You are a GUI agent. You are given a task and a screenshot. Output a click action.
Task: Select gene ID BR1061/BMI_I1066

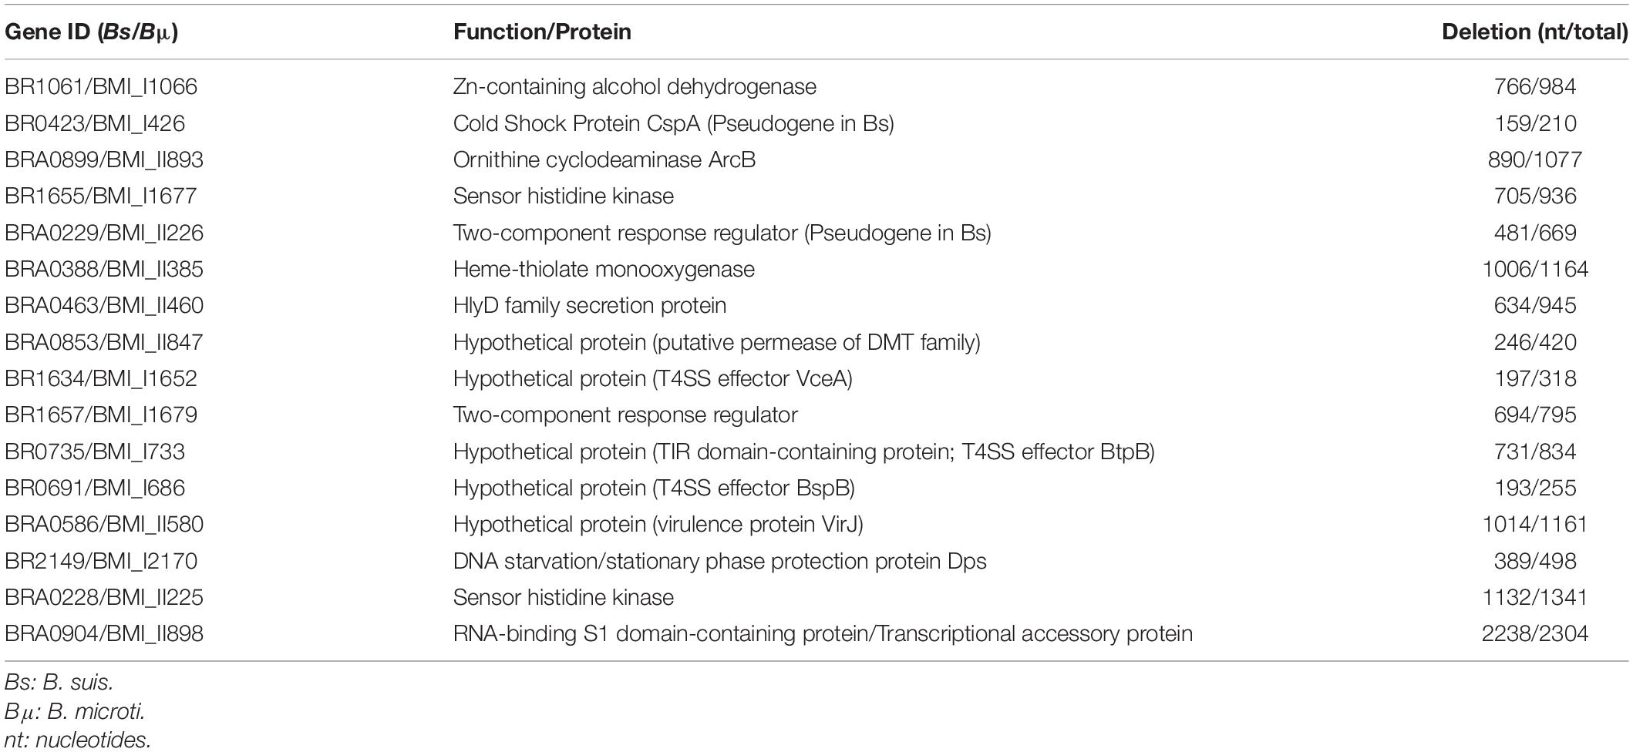pos(101,87)
